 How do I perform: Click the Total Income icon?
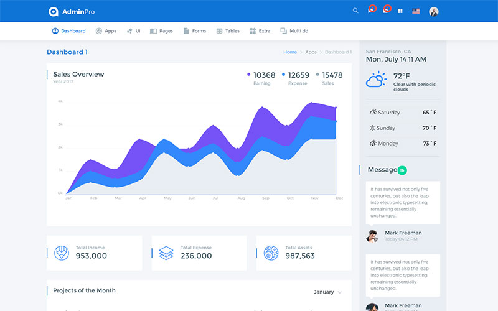point(62,253)
